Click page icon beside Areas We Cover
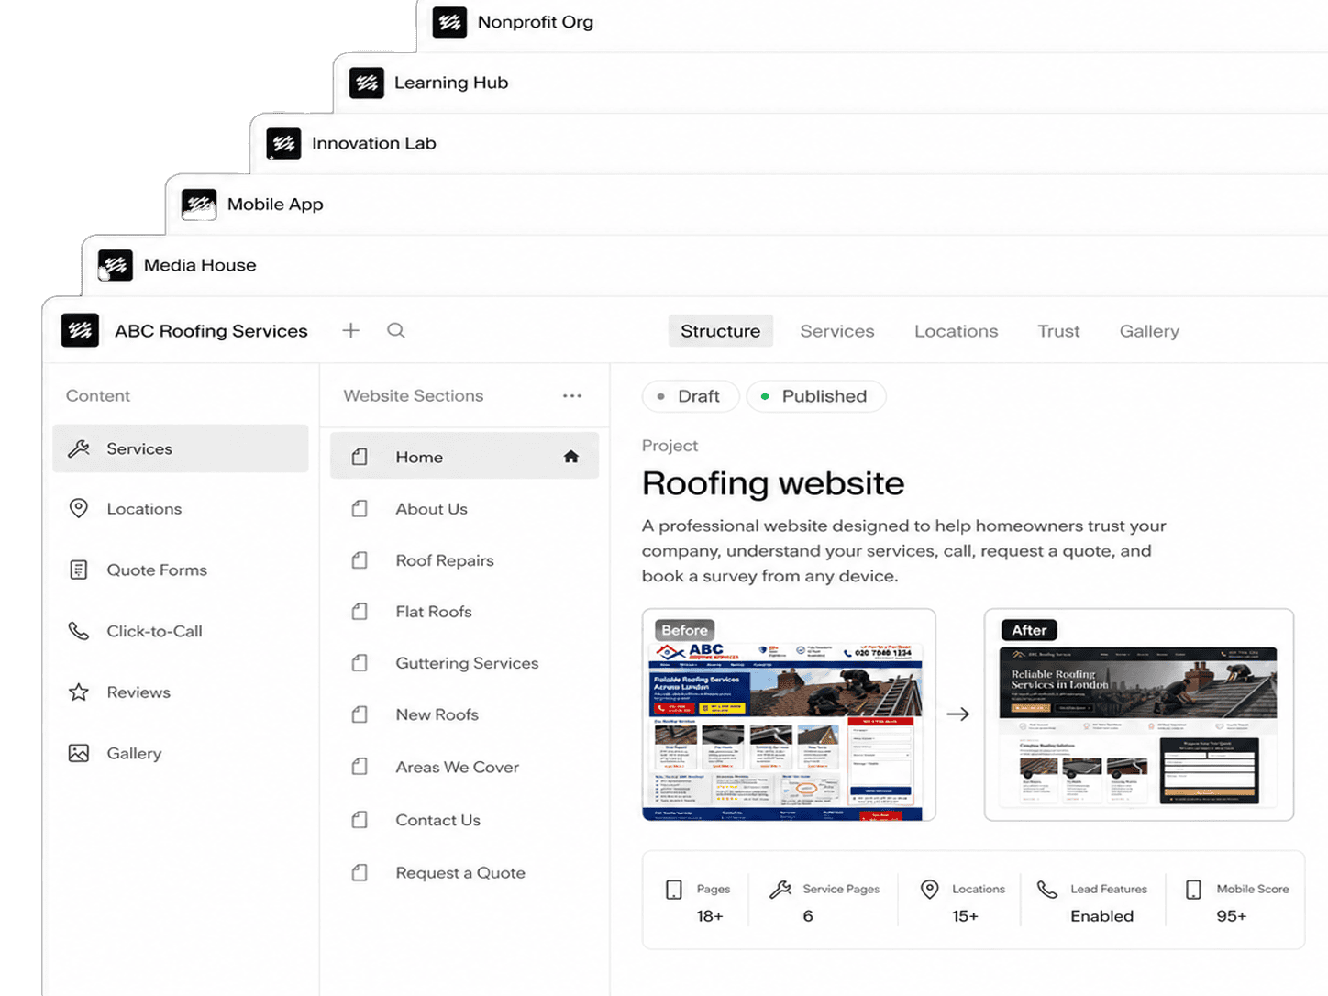Viewport: 1328px width, 996px height. 360,766
